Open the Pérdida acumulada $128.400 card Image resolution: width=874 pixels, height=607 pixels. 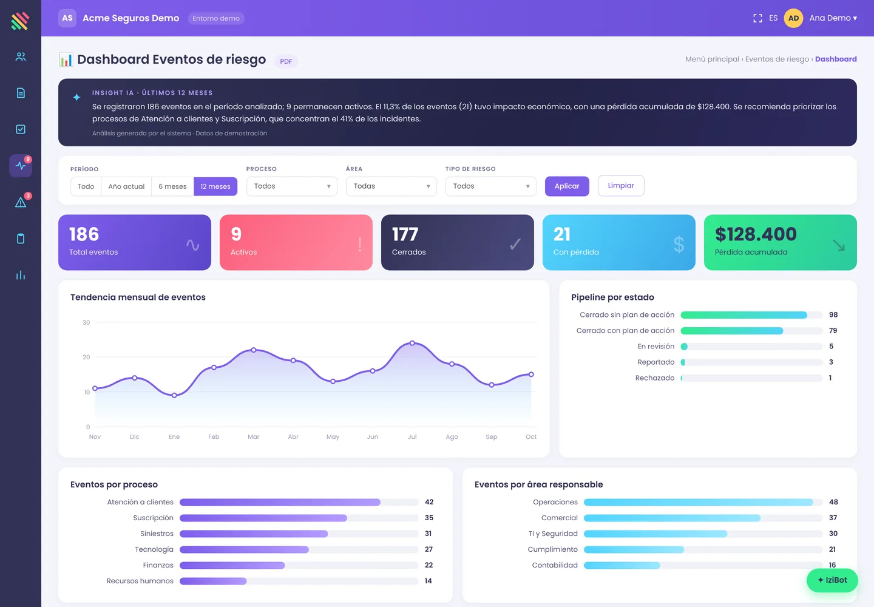tap(781, 242)
